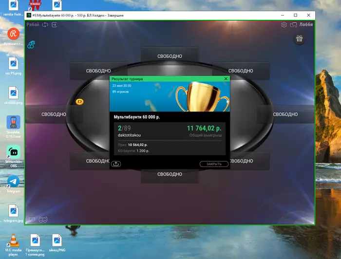Select the upper right СВОБОДНО seat
Screen dimensions: 341x259
tap(241, 71)
